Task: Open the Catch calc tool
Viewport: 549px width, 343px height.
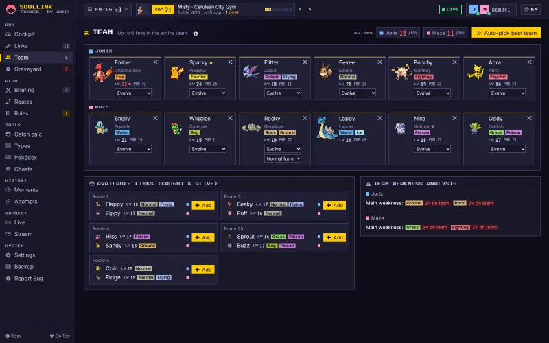Action: [x=36, y=134]
